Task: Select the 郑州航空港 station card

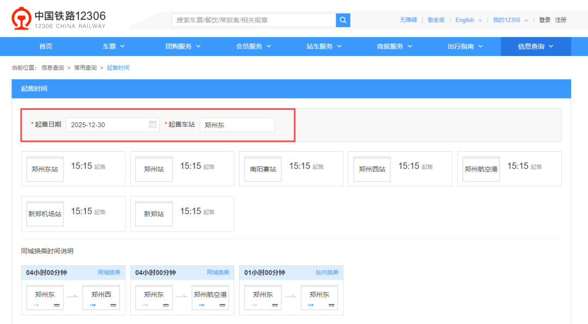Action: pyautogui.click(x=509, y=169)
